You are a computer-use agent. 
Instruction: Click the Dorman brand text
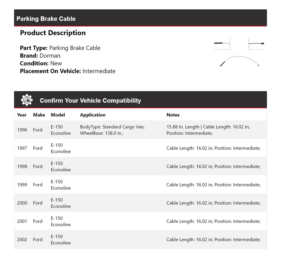tap(50, 56)
